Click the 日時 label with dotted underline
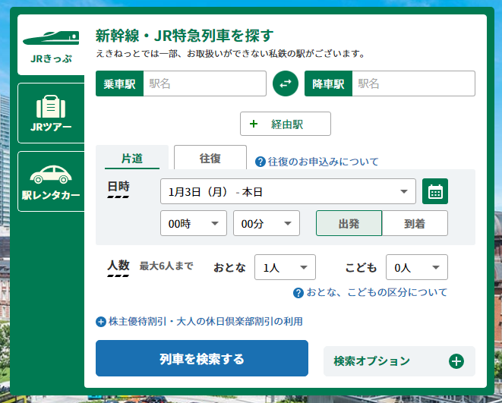This screenshot has width=502, height=403. pyautogui.click(x=118, y=189)
